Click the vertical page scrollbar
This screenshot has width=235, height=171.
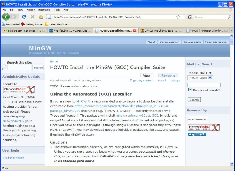coord(231,103)
